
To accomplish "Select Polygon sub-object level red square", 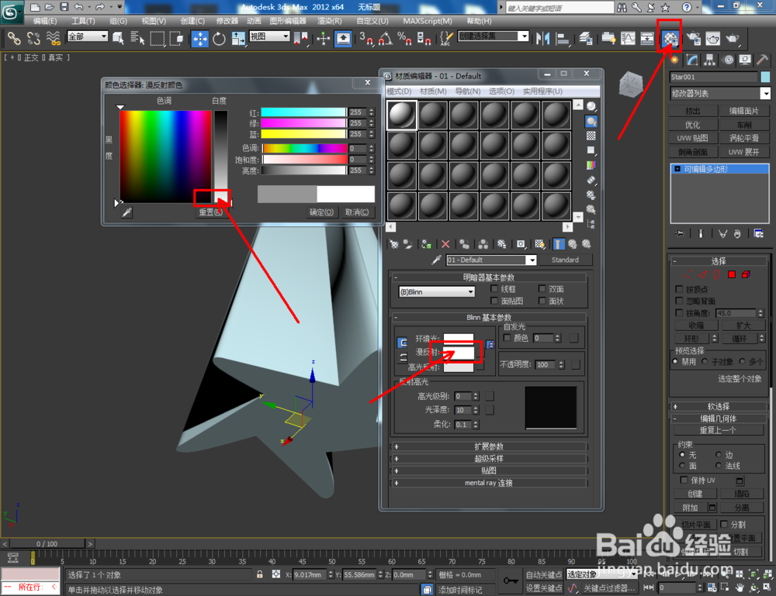I will tap(732, 274).
